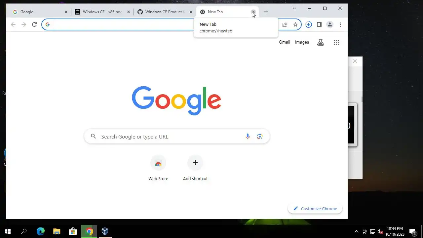Open File Explorer from taskbar

click(57, 231)
